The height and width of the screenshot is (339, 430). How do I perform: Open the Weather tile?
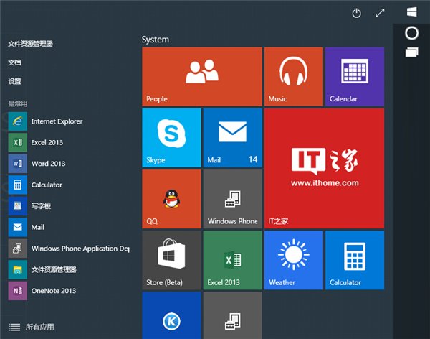point(294,261)
